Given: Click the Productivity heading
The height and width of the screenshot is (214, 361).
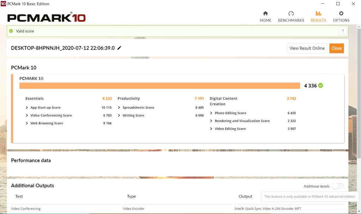Looking at the screenshot, I should point(128,99).
